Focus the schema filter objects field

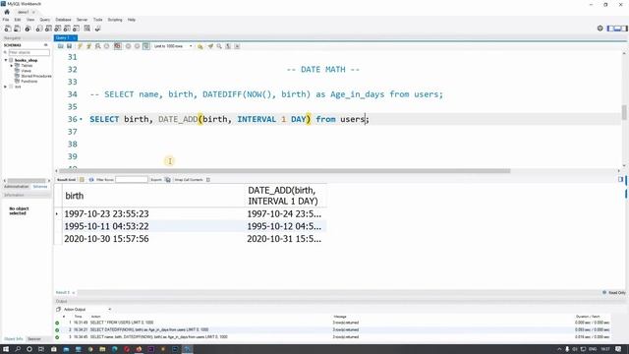click(29, 52)
